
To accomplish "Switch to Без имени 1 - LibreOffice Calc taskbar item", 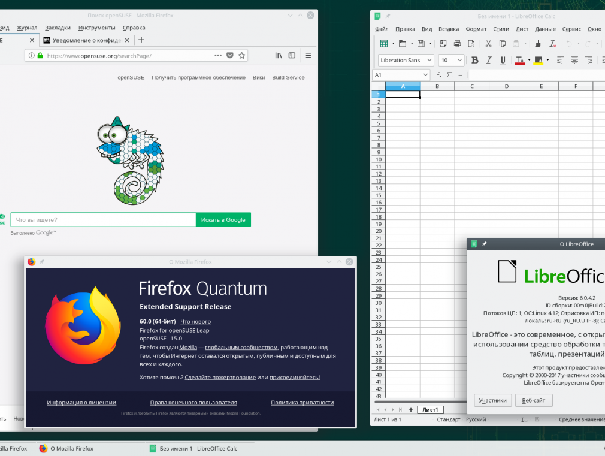I will pyautogui.click(x=200, y=448).
